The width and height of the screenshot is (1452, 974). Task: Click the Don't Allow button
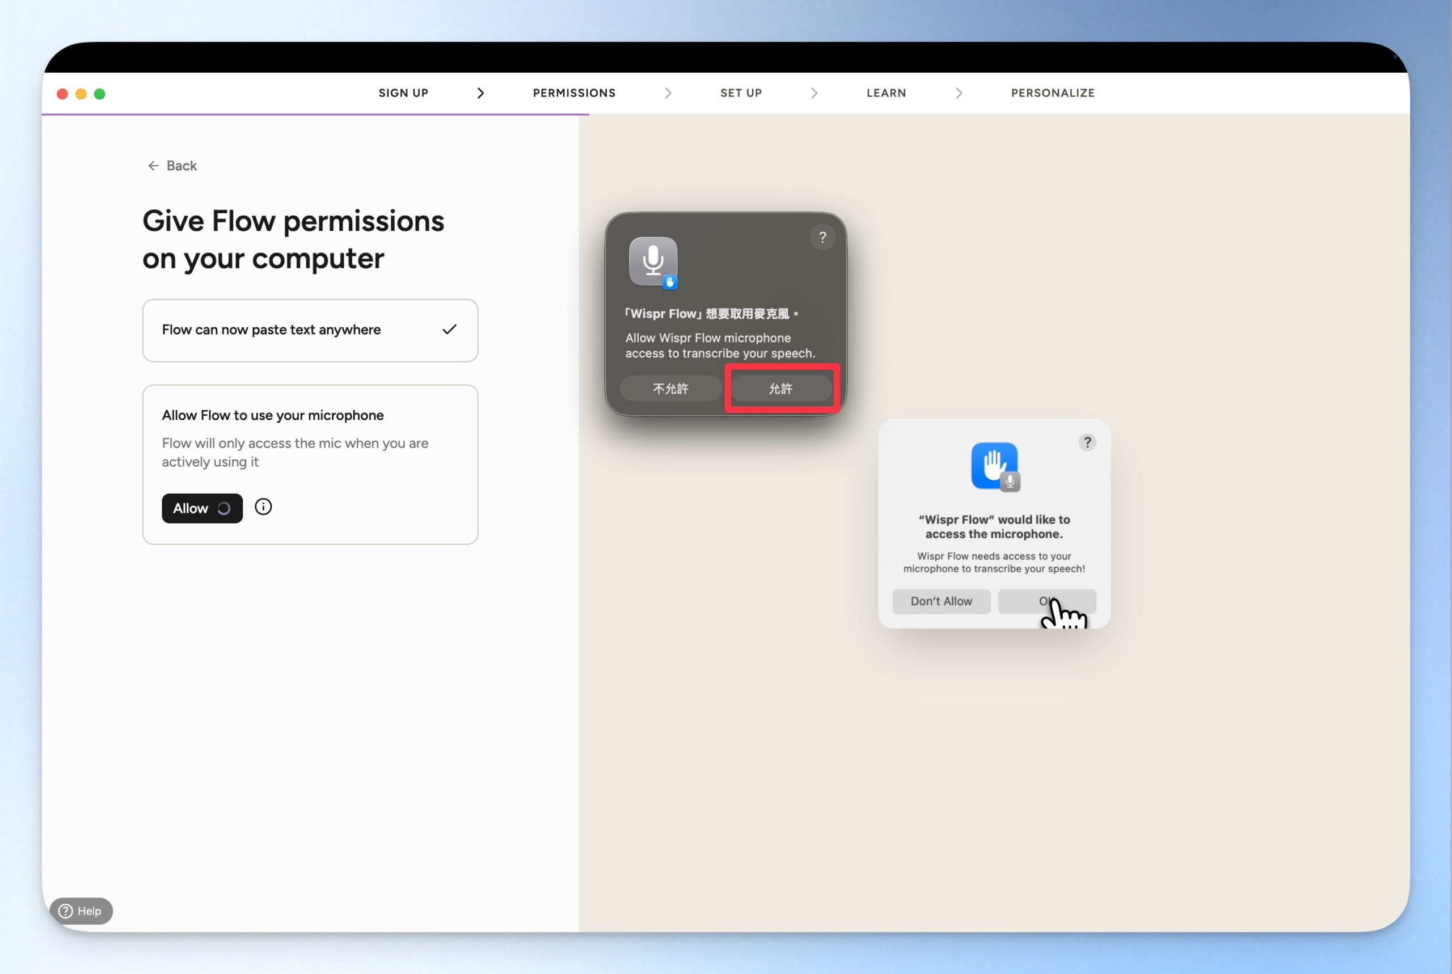[941, 601]
